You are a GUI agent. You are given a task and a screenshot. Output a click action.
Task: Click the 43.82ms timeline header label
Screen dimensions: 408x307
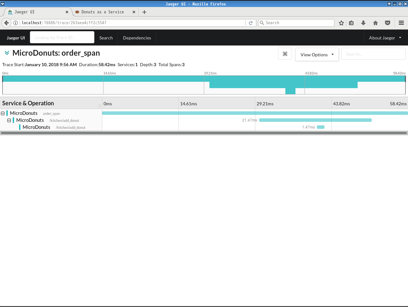point(341,104)
